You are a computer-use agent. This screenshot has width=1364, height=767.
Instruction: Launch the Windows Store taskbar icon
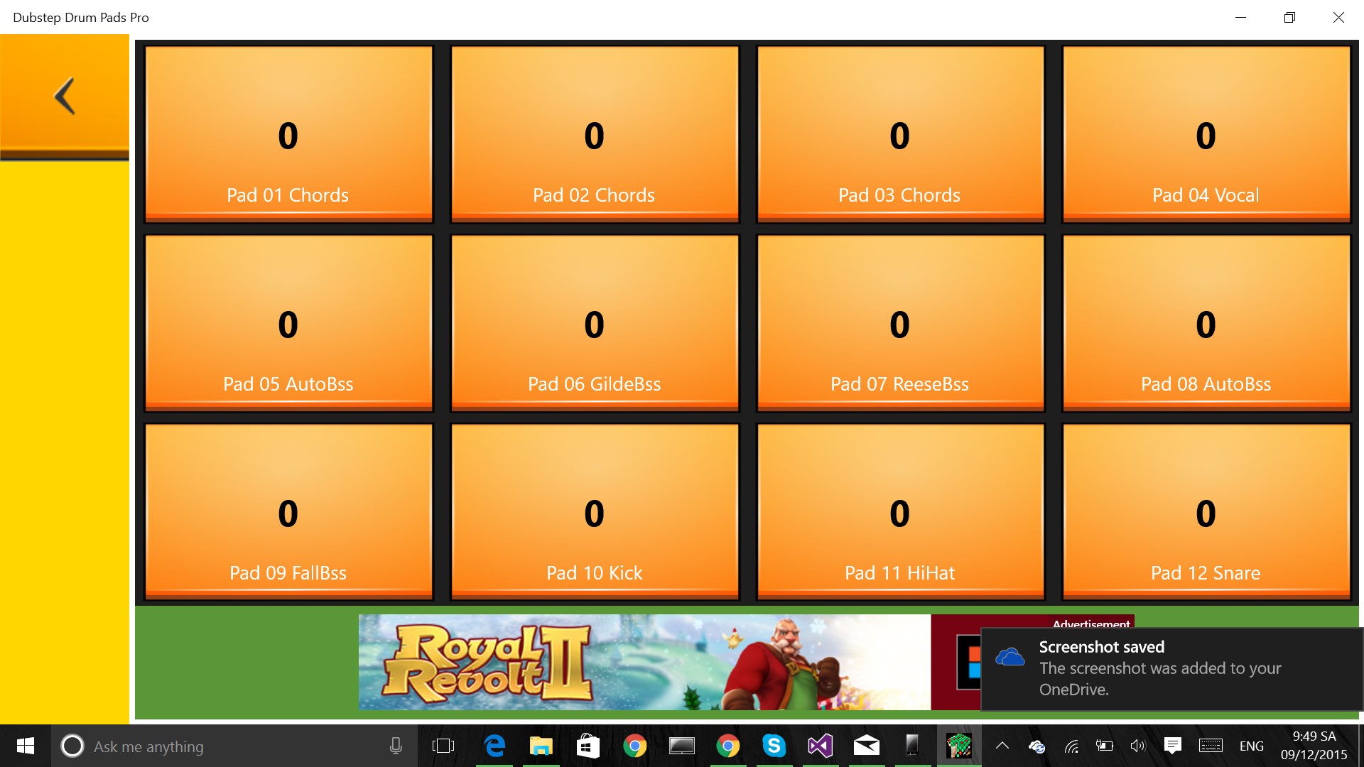[x=588, y=746]
